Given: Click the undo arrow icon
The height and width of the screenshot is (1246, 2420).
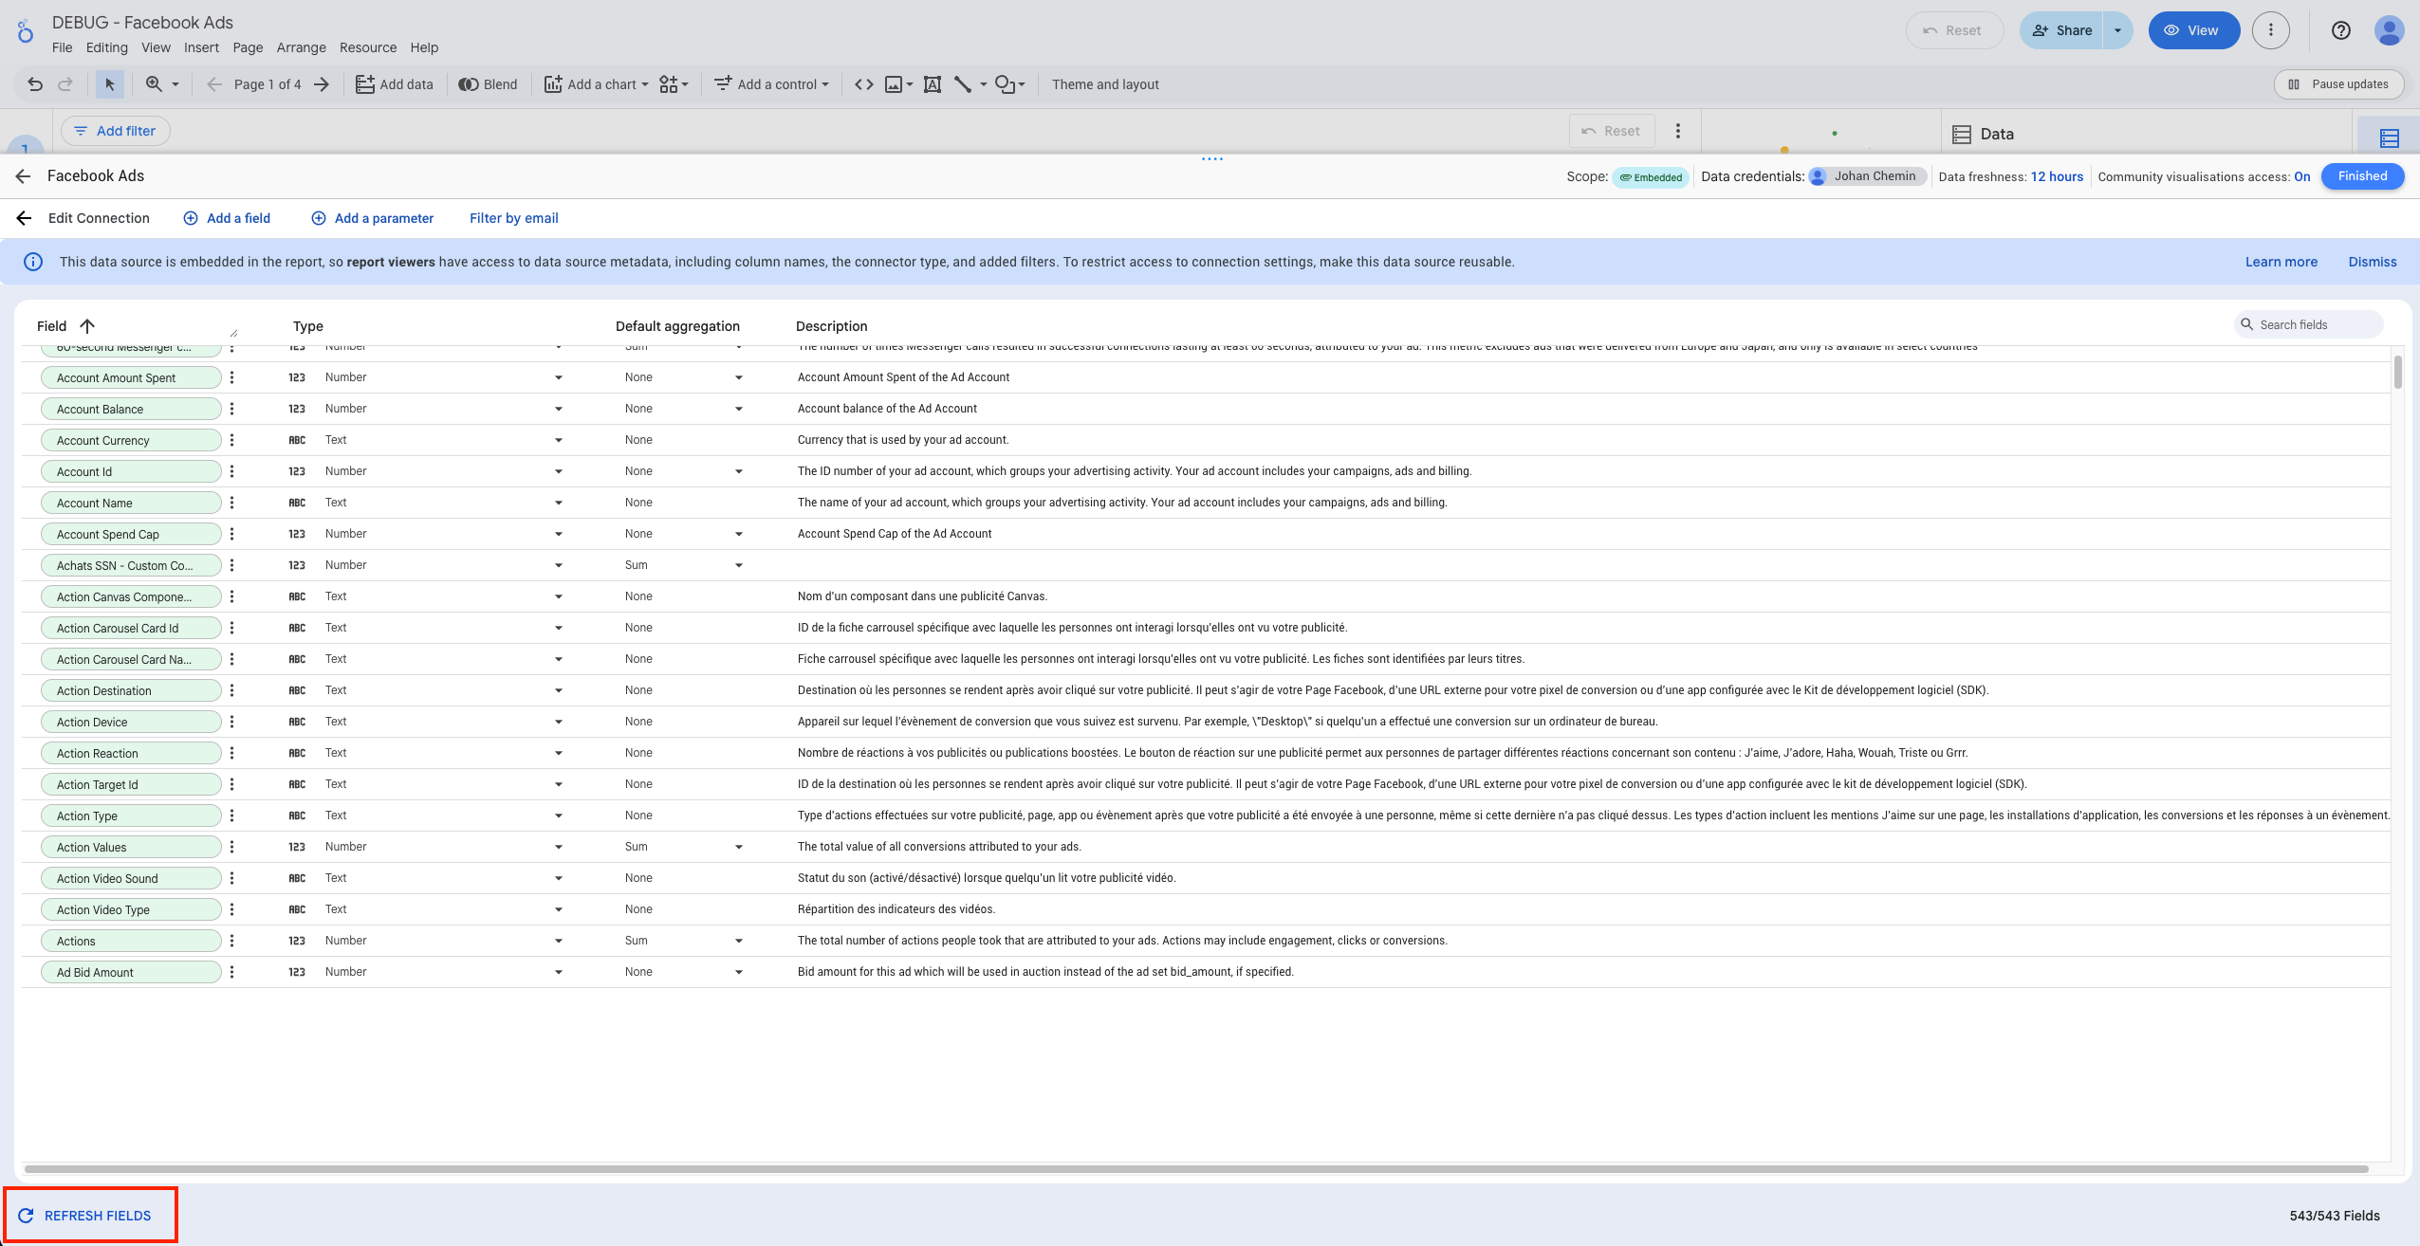Looking at the screenshot, I should [x=35, y=84].
